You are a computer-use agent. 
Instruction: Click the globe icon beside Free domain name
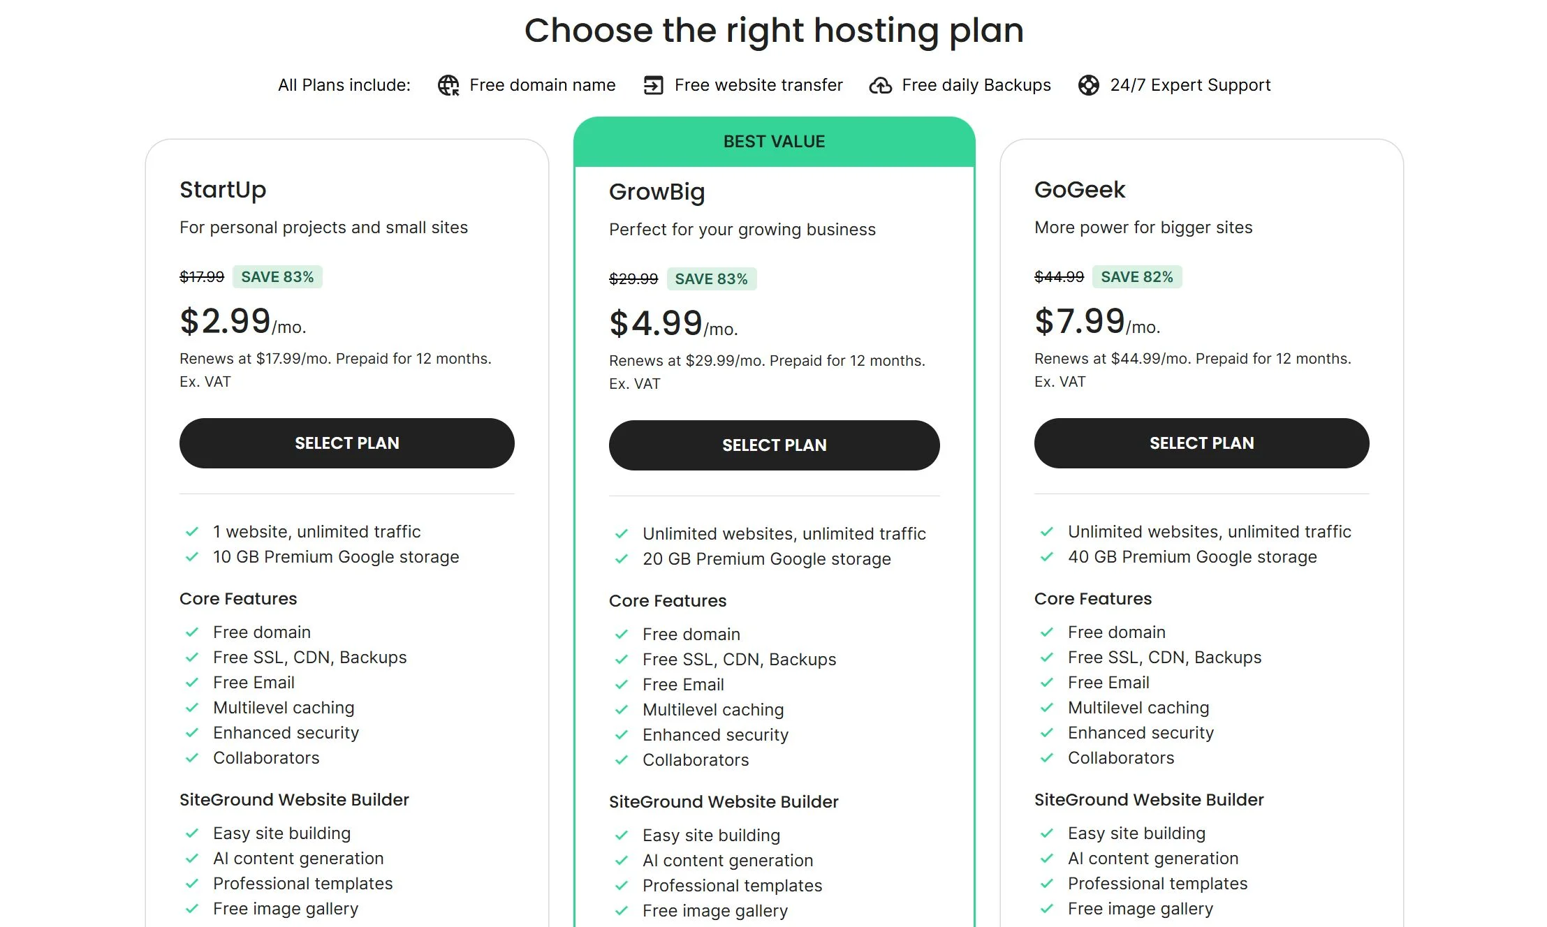[448, 84]
